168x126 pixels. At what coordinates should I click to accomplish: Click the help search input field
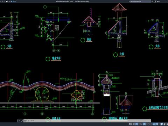(140, 1)
